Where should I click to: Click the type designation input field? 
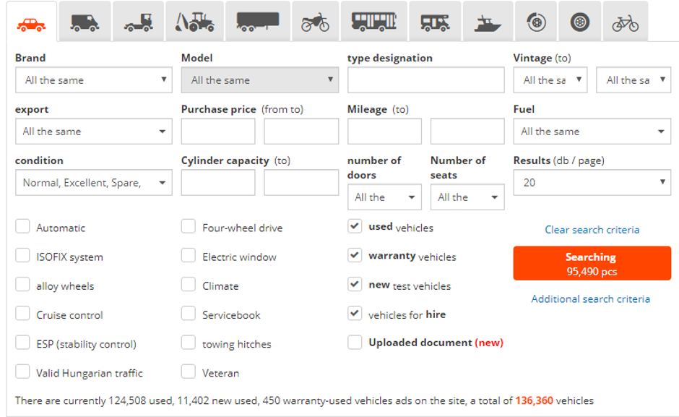pyautogui.click(x=425, y=79)
